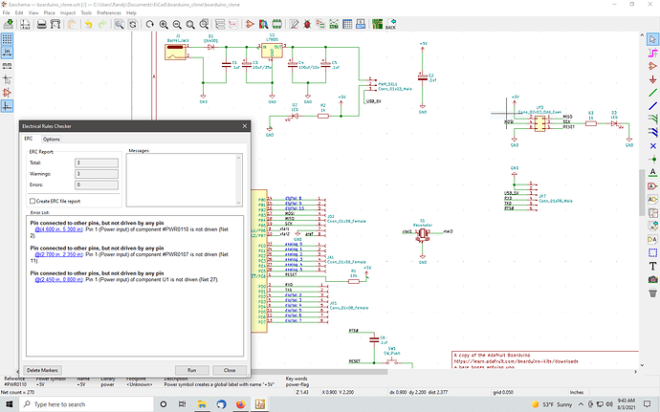Screen dimensions: 660x412
Task: Switch units to inches in left toolbar
Action: [x=7, y=53]
